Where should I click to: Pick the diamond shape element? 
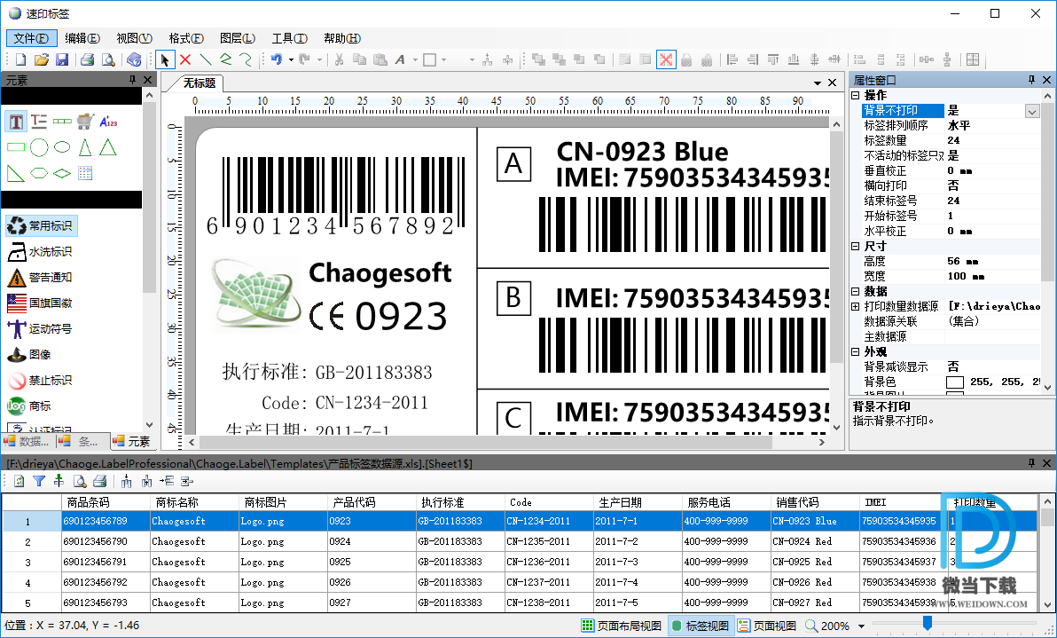(62, 173)
